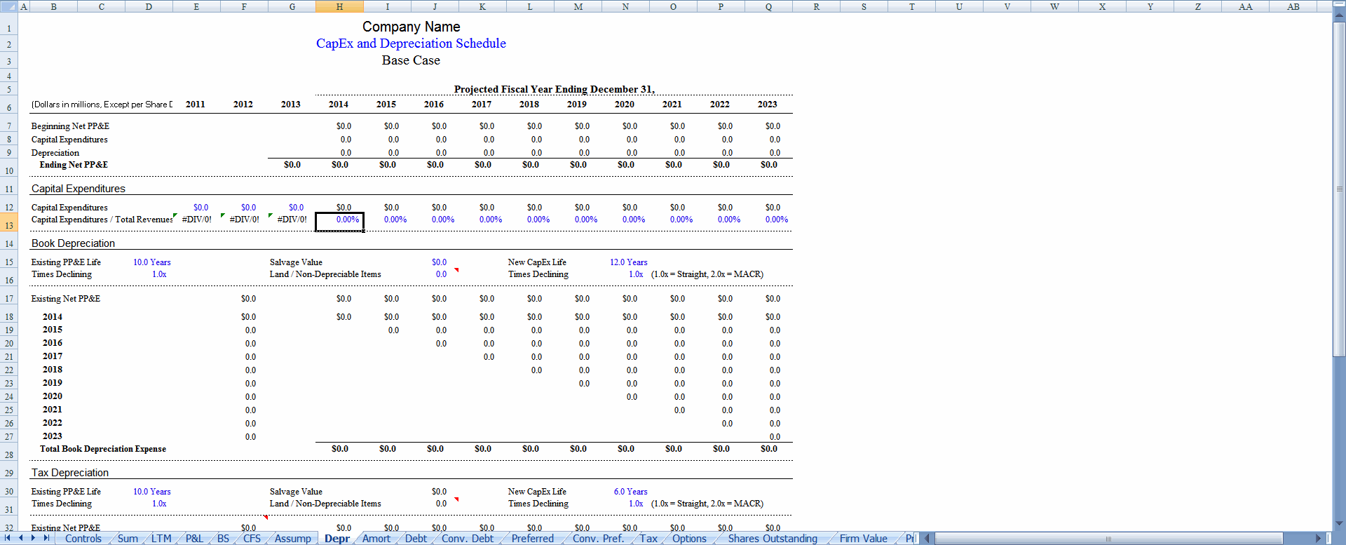
Task: Click next sheet tab navigation arrow
Action: coord(33,539)
